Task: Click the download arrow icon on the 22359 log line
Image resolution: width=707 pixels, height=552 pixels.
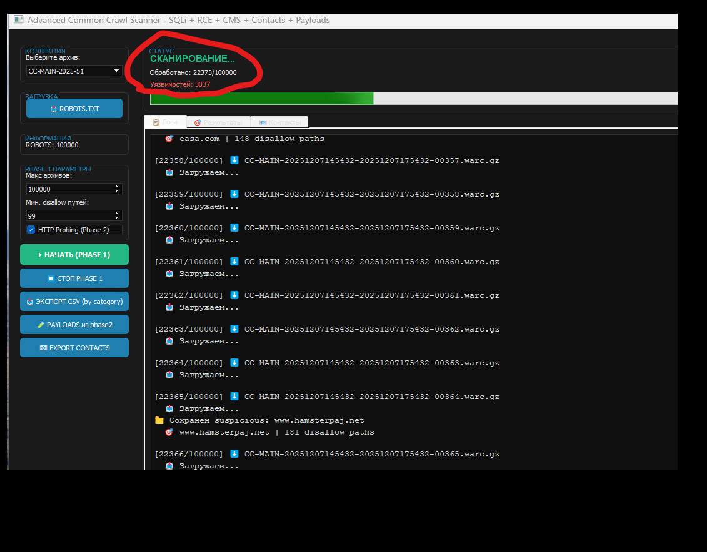Action: coord(234,194)
